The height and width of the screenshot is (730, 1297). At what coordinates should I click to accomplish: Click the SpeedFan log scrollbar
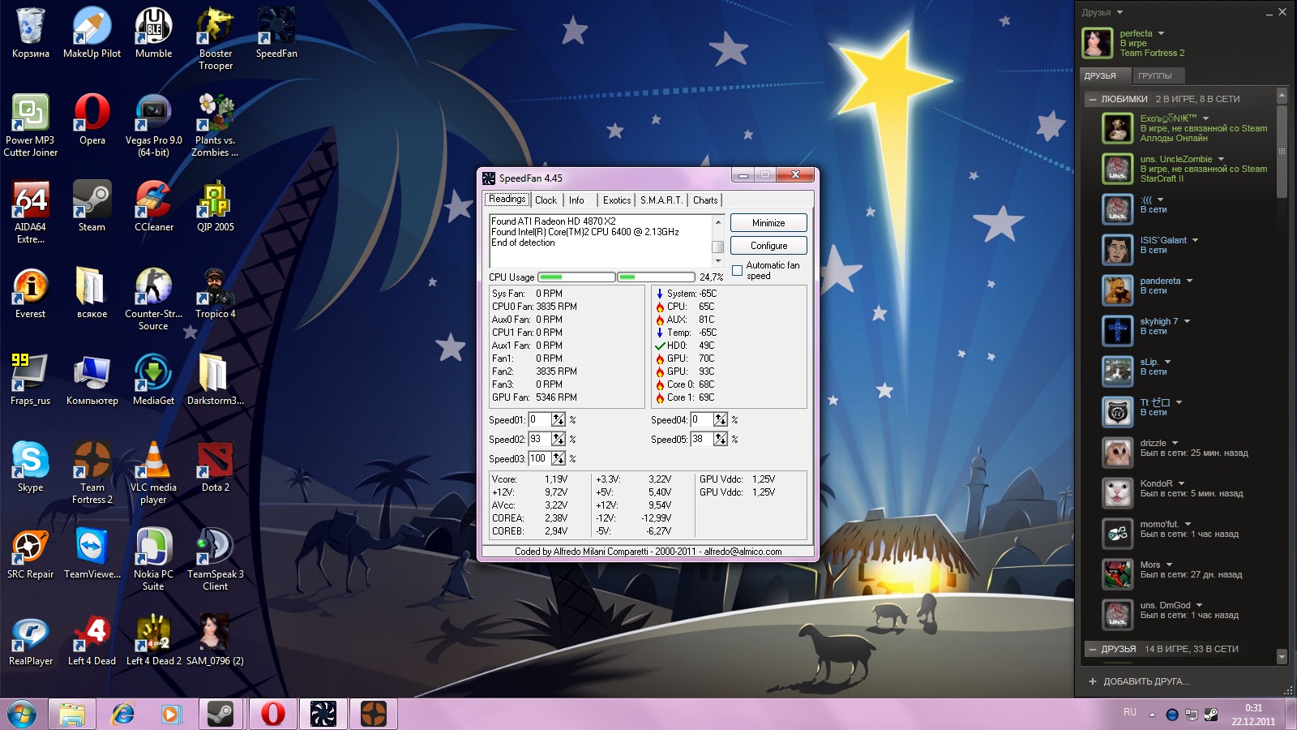tap(717, 241)
